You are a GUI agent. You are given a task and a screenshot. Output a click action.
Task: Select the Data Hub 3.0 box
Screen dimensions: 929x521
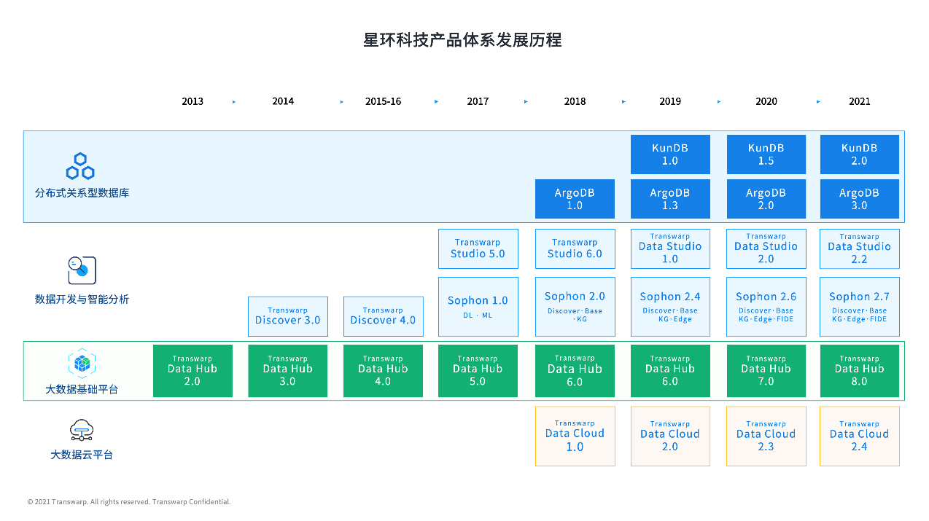(288, 371)
